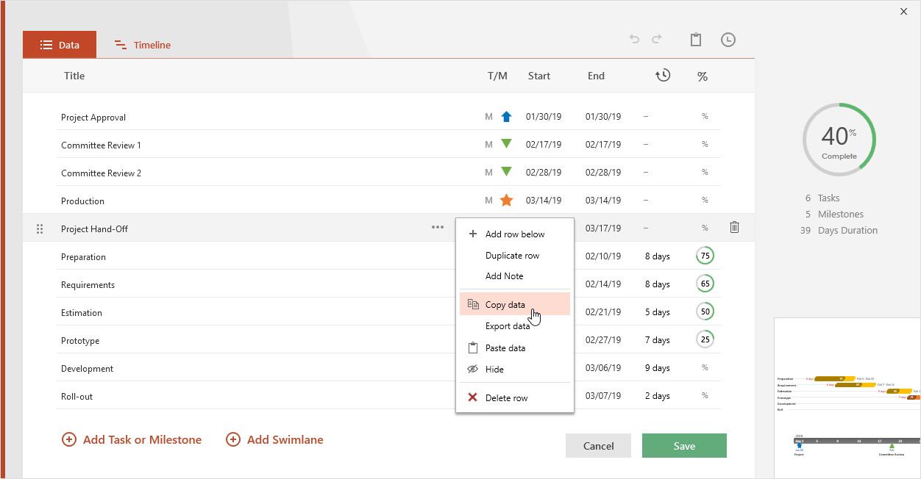This screenshot has height=479, width=921.
Task: Click the orange star milestone icon for Production
Action: point(506,201)
